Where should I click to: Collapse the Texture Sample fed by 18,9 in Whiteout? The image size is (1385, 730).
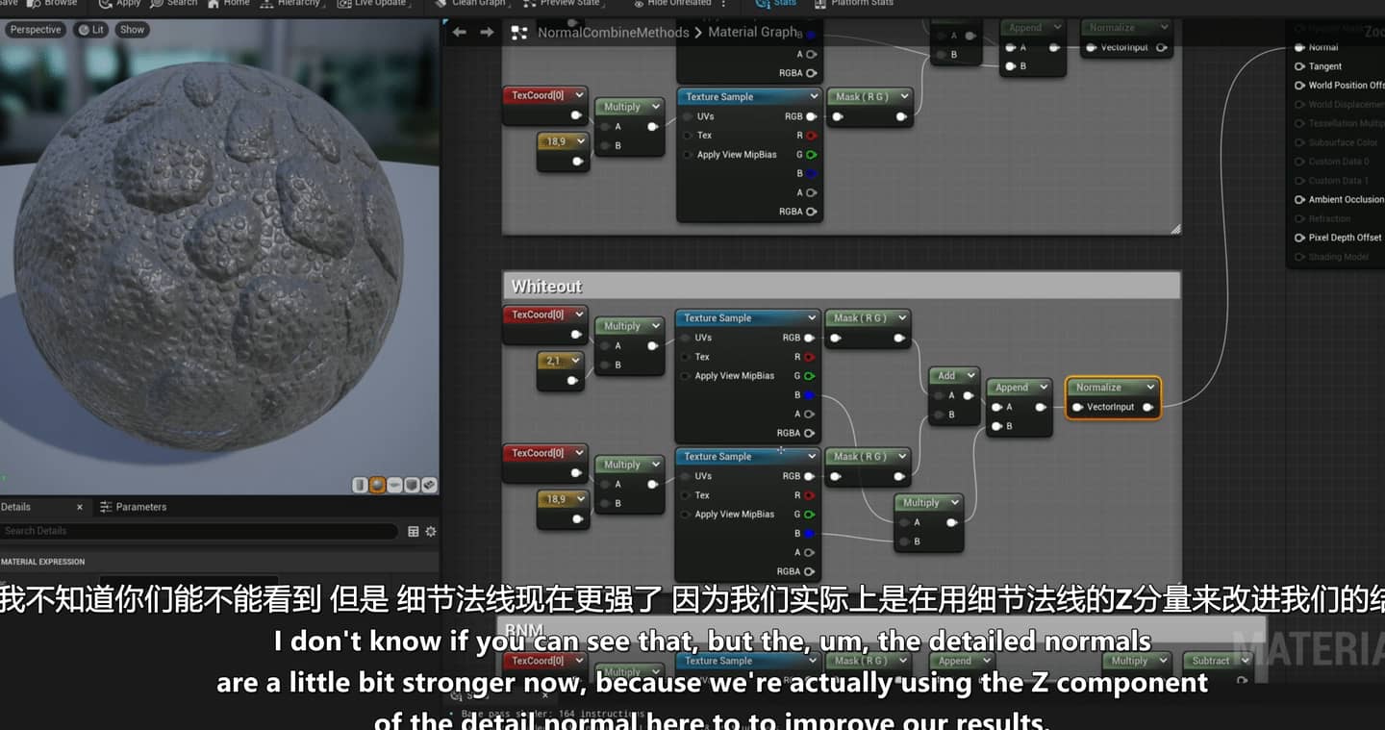(811, 456)
